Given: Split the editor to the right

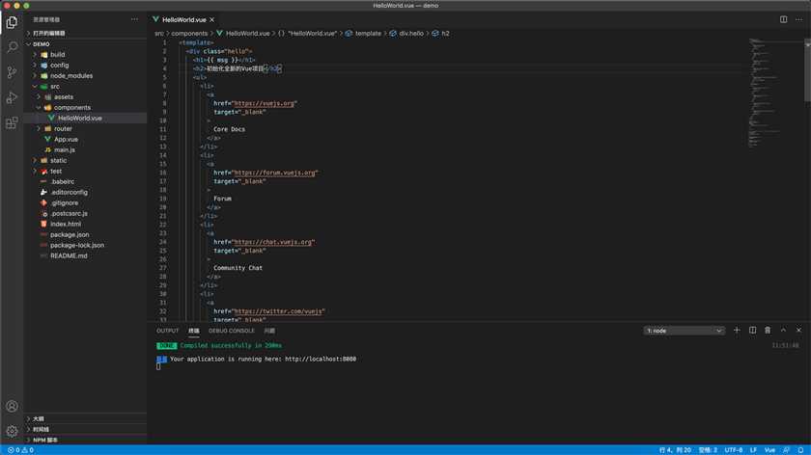Looking at the screenshot, I should pos(784,19).
